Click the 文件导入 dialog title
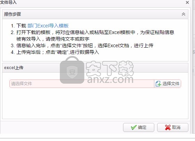This screenshot has height=141, width=195. click(x=8, y=2)
